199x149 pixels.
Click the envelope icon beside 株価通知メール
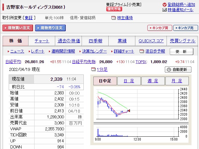(164, 10)
